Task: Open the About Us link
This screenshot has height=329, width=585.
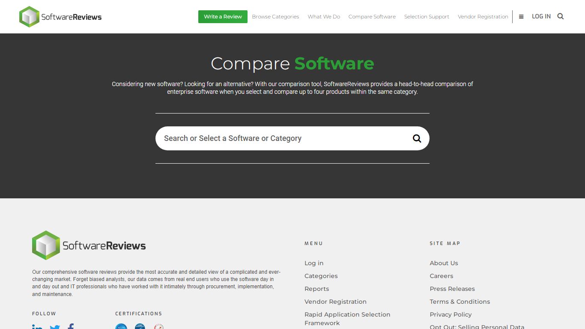Action: point(444,263)
